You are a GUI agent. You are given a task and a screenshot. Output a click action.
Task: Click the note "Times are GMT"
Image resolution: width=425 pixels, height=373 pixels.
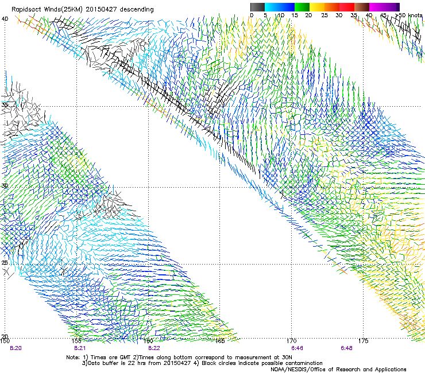[x=110, y=358]
